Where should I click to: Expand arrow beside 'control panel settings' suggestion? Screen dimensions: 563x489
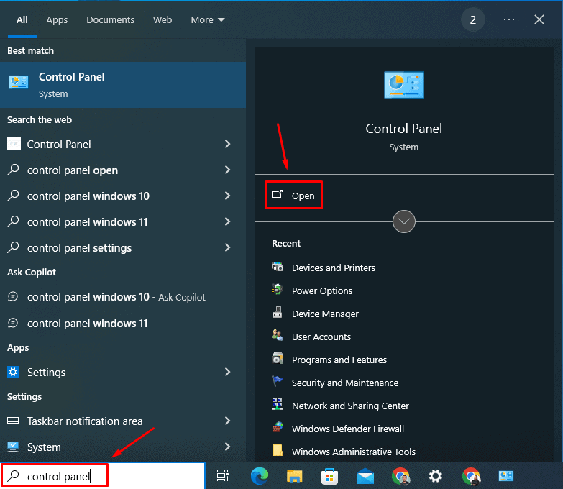coord(227,247)
